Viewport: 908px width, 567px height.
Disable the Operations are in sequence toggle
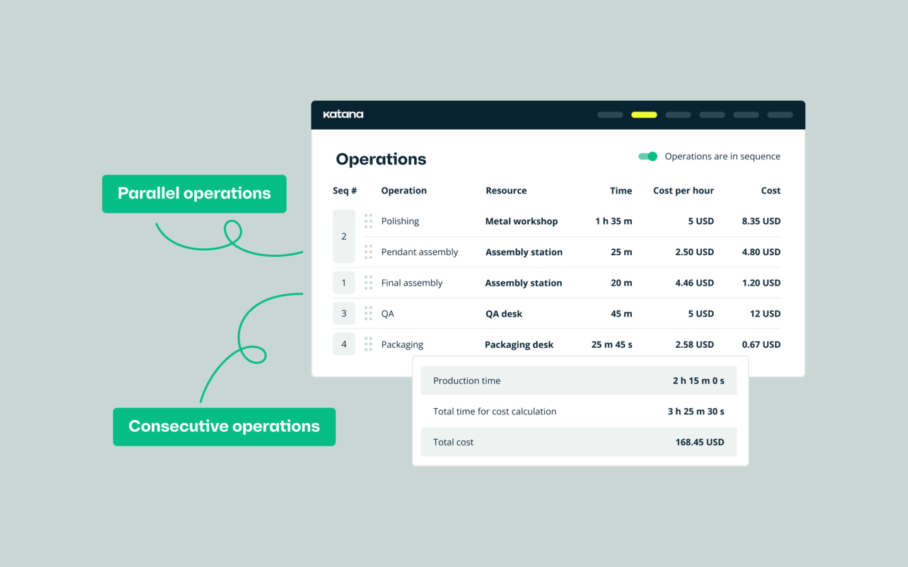pos(648,156)
